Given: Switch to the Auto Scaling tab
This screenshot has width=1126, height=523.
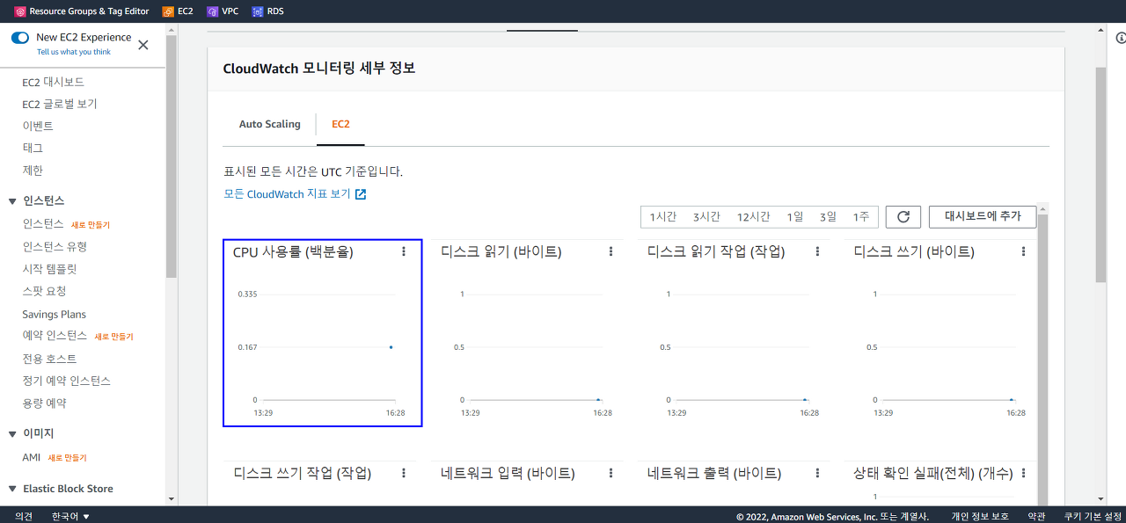Looking at the screenshot, I should pyautogui.click(x=270, y=124).
